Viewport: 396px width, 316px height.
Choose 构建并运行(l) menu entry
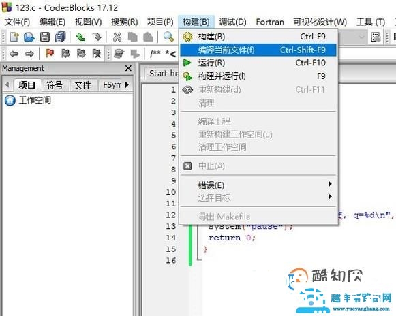tap(258, 76)
